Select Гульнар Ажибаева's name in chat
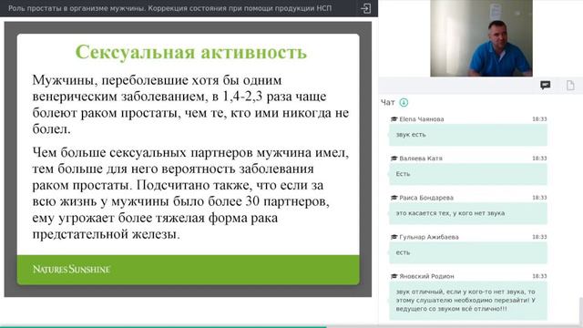Viewport: 583px width, 328px height. (x=429, y=237)
